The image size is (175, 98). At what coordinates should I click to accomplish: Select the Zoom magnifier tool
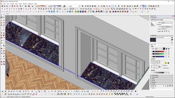pyautogui.click(x=2, y=51)
